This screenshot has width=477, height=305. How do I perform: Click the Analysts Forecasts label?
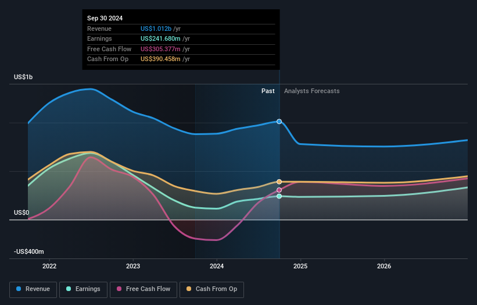(x=312, y=91)
